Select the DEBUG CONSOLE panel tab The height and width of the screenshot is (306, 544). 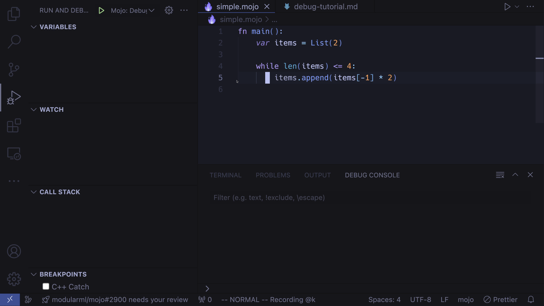point(372,175)
